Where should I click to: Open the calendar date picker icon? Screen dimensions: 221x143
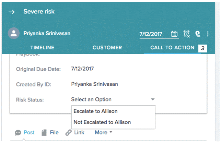coord(174,34)
